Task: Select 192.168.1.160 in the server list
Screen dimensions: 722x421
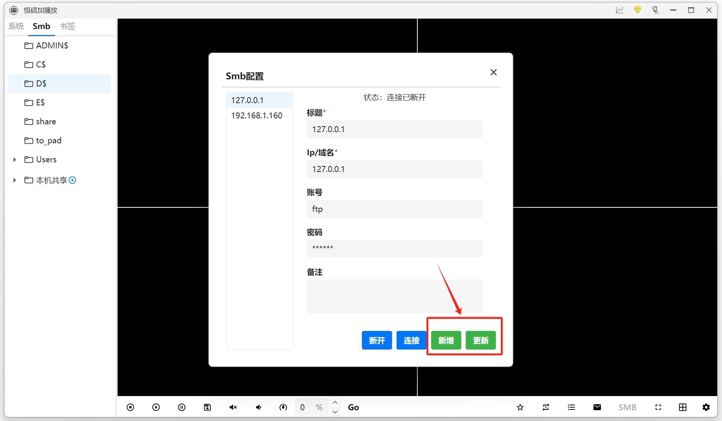Action: click(256, 115)
